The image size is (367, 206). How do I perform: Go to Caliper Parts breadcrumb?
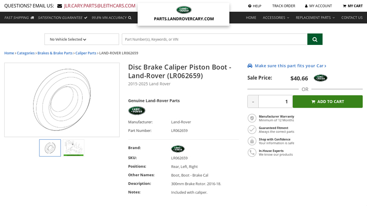pos(86,53)
